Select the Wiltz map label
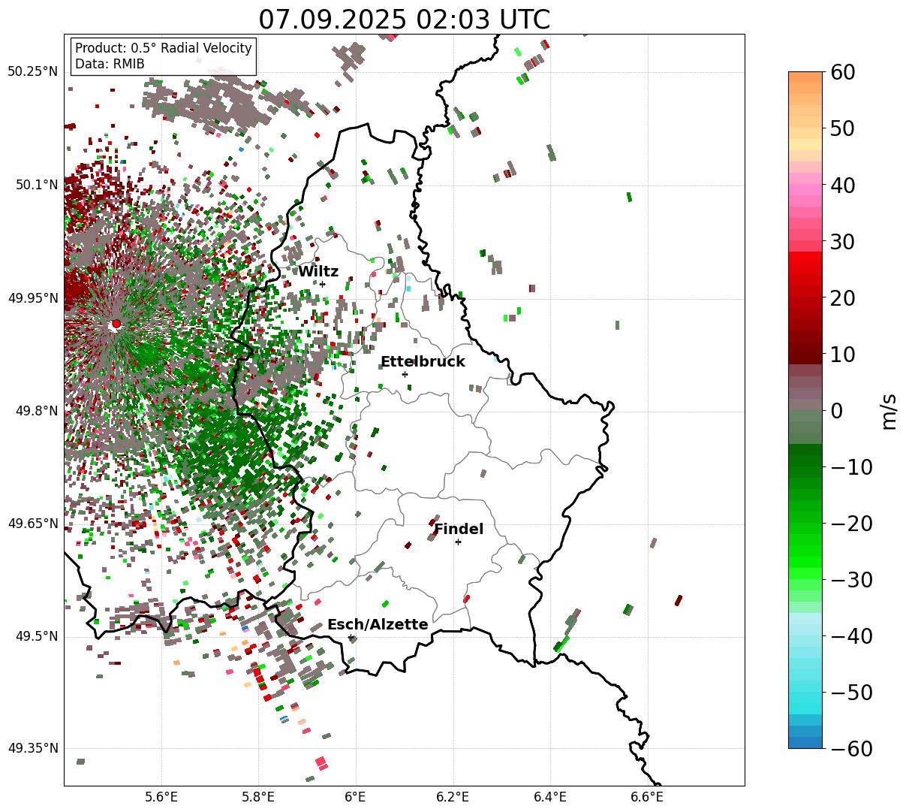 pos(318,272)
